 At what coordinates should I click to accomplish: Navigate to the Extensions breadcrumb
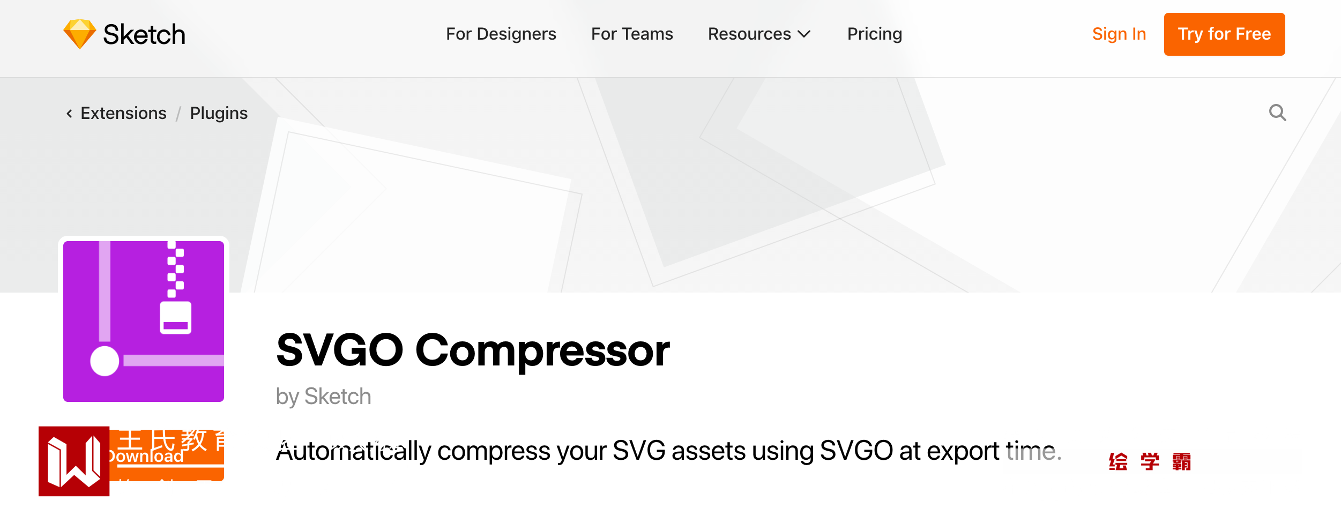(x=123, y=114)
